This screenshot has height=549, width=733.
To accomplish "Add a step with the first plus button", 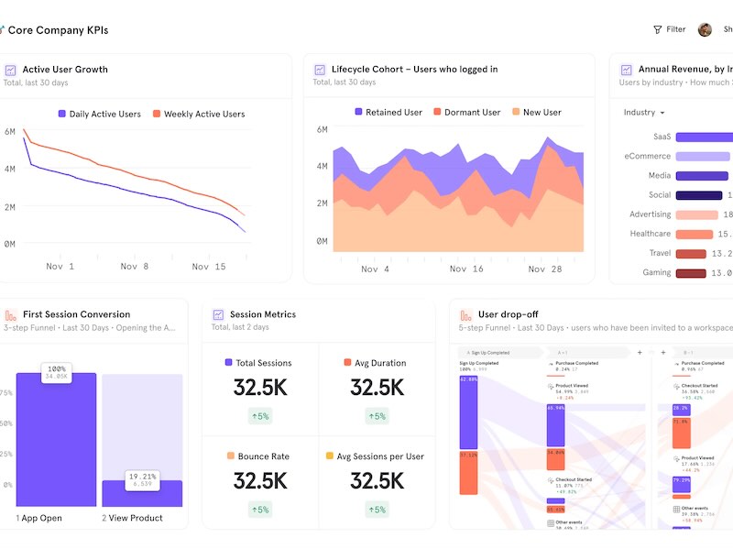I will point(640,352).
